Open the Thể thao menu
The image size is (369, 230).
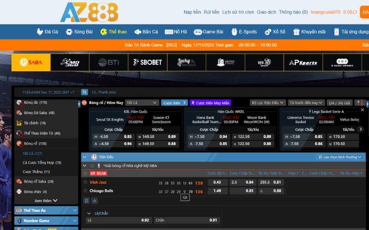(x=113, y=32)
